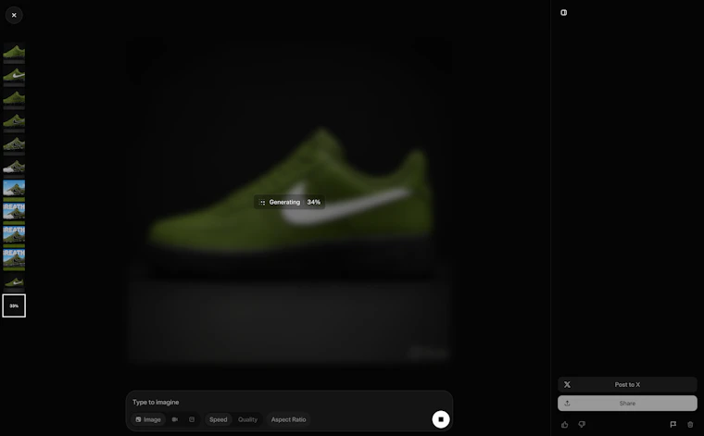Select the thumbnail showing 33% progress
Viewport: 704px width, 436px height.
click(14, 305)
